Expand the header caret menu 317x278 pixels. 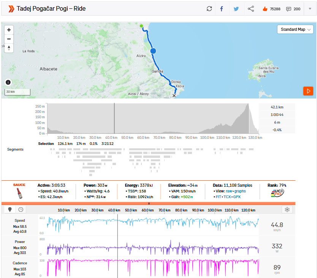[310, 9]
